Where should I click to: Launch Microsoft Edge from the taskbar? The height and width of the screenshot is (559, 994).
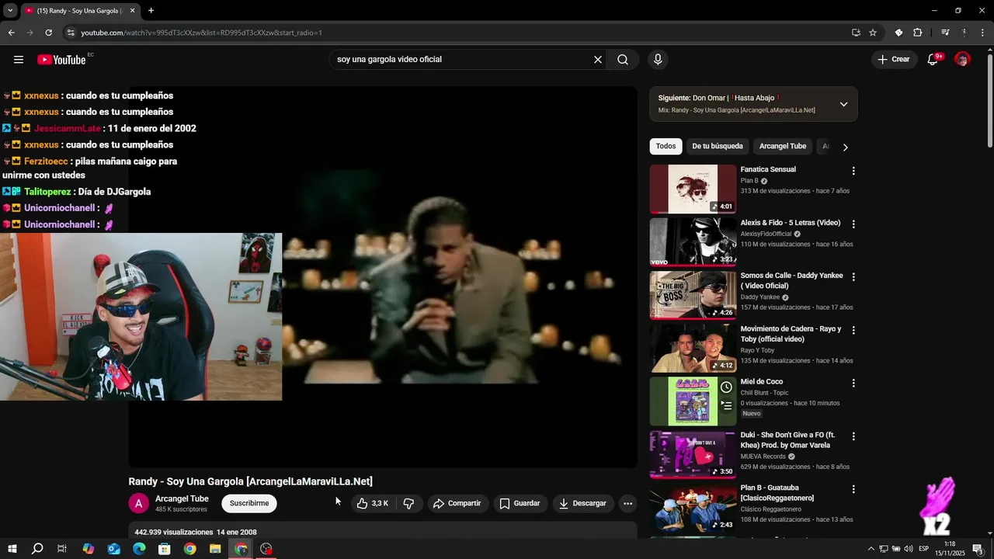[x=139, y=549]
